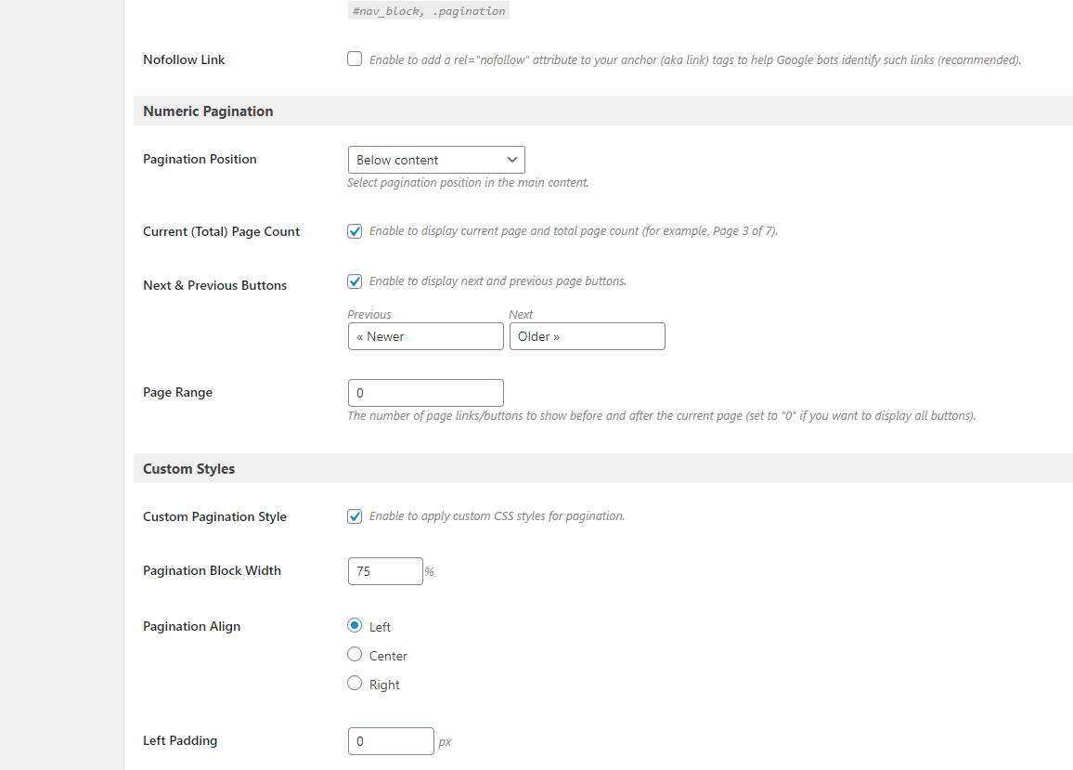Viewport: 1073px width, 770px height.
Task: Click the Numeric Pagination section heading
Action: click(208, 111)
